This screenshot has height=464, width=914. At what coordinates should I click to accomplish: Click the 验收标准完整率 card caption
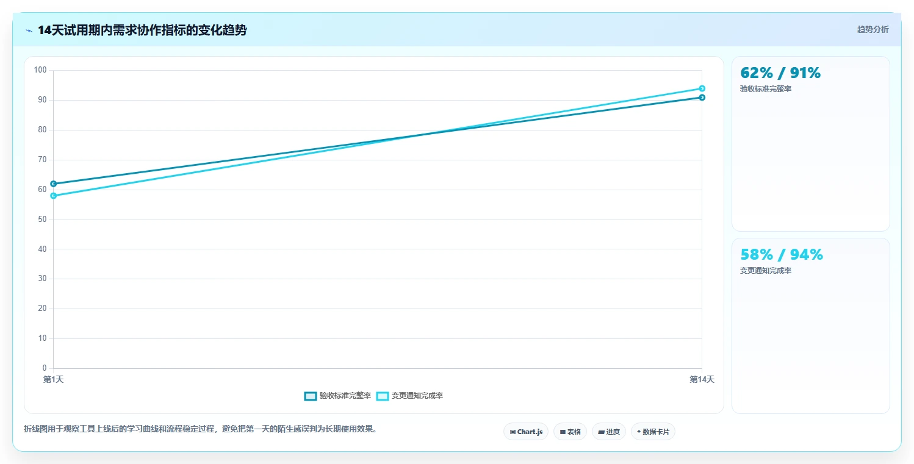pyautogui.click(x=766, y=89)
